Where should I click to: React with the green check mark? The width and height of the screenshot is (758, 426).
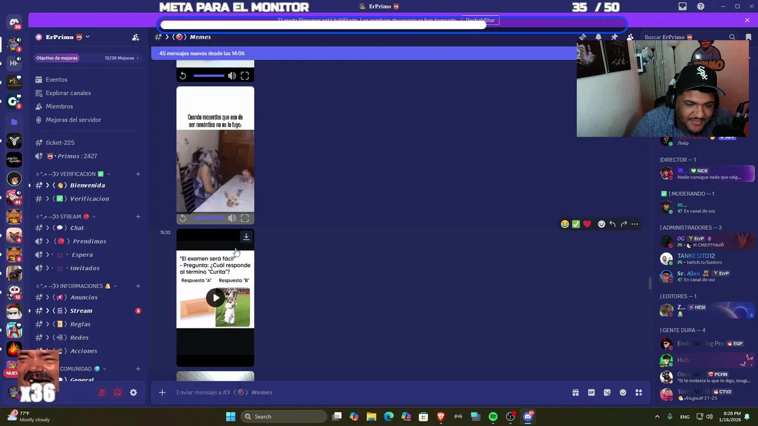point(576,224)
